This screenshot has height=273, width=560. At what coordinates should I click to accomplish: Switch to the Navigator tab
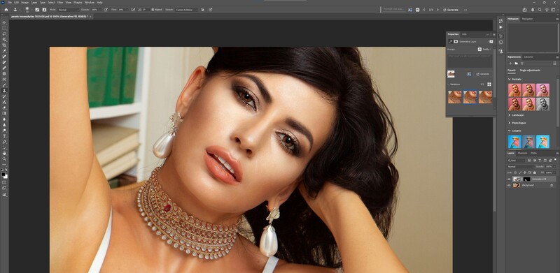coord(527,19)
